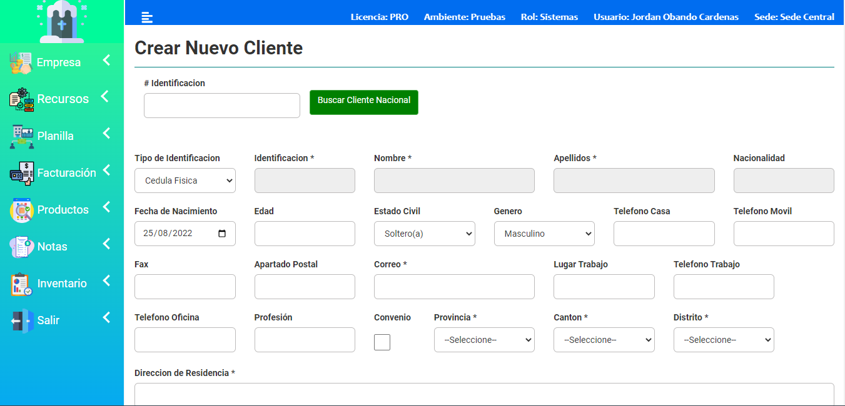Screen dimensions: 845x406
Task: Open the Tipo de Identificacion dropdown
Action: click(x=185, y=181)
